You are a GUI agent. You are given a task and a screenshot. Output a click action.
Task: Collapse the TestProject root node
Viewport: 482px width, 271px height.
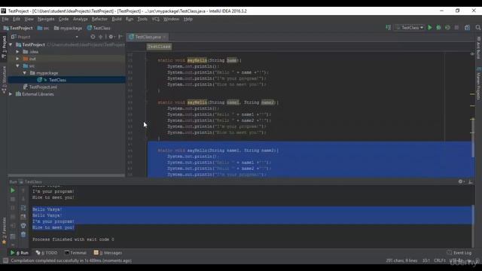tap(11, 45)
